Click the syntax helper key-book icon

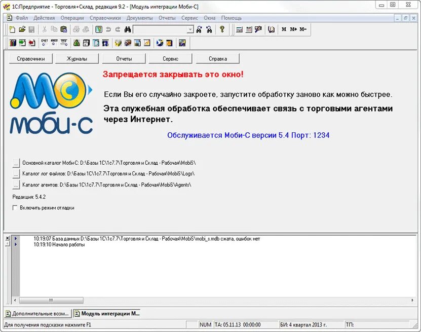click(x=99, y=29)
